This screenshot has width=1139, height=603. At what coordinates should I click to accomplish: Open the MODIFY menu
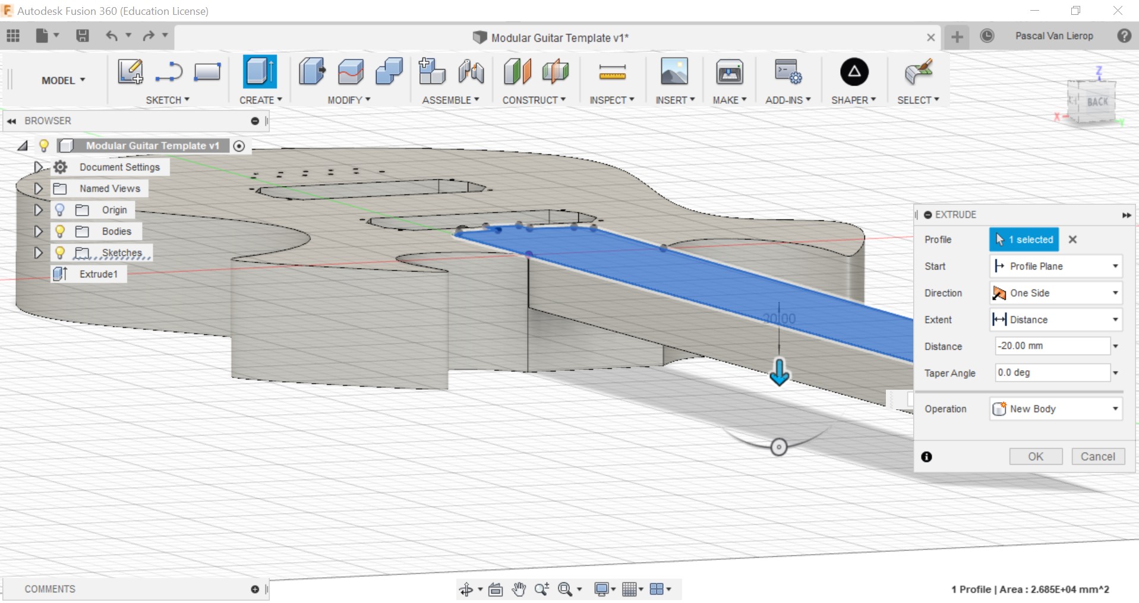(349, 100)
